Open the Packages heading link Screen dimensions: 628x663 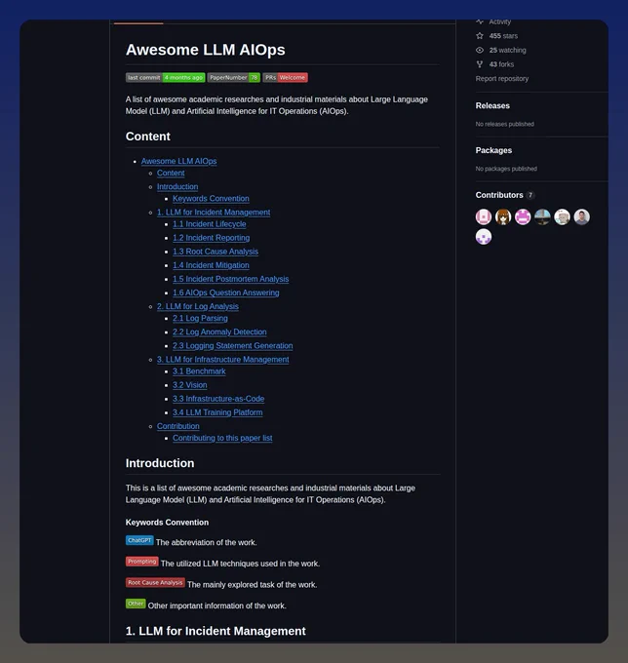point(493,150)
